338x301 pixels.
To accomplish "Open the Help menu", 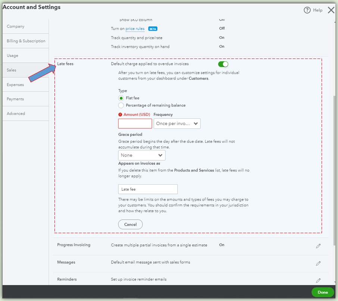I will [313, 10].
